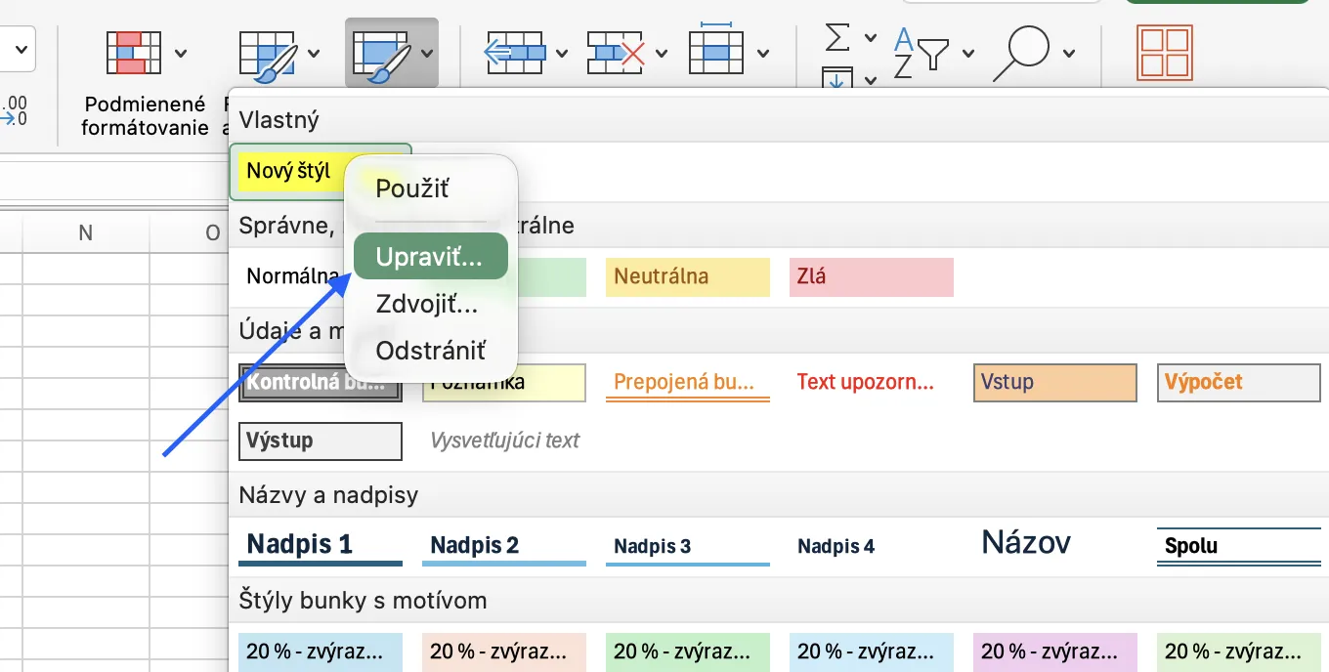
Task: Choose Odstrániť in context menu
Action: click(431, 350)
